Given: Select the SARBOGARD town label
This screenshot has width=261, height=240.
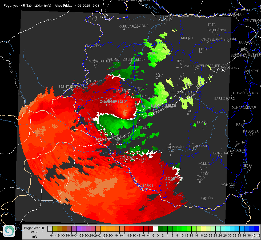Looking at the screenshot, I should click(224, 99).
